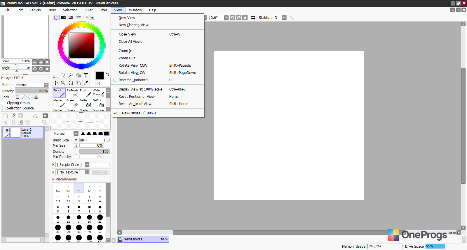The image size is (467, 250).
Task: Adjust the layer Opacity slider
Action: pos(32,91)
